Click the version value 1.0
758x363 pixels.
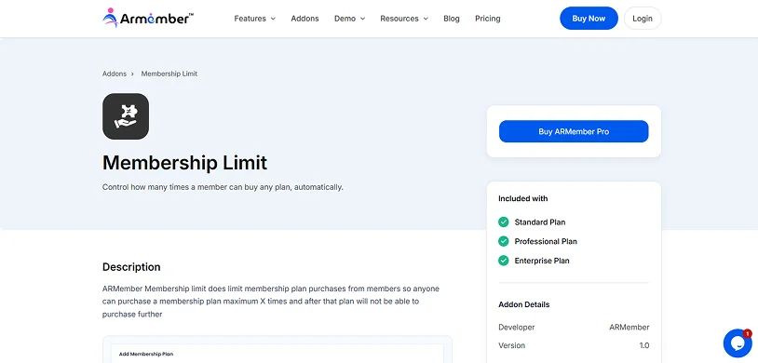[644, 345]
